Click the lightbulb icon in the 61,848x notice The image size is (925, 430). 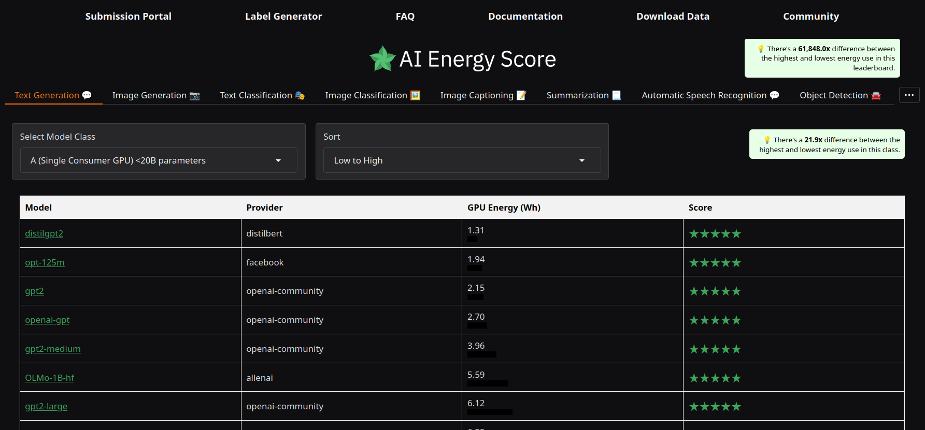click(x=761, y=49)
